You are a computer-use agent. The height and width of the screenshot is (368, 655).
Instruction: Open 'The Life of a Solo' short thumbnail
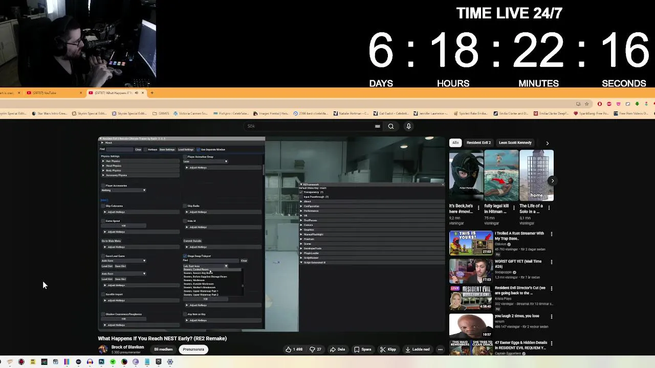point(536,176)
